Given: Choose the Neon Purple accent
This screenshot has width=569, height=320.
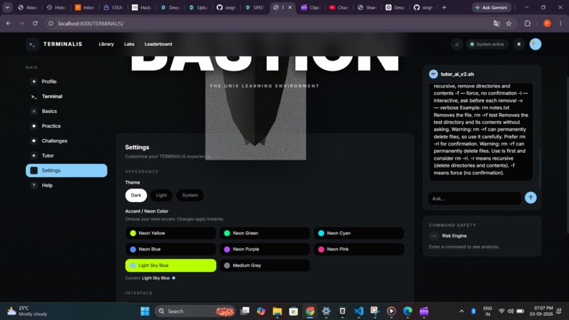Looking at the screenshot, I should pyautogui.click(x=265, y=249).
